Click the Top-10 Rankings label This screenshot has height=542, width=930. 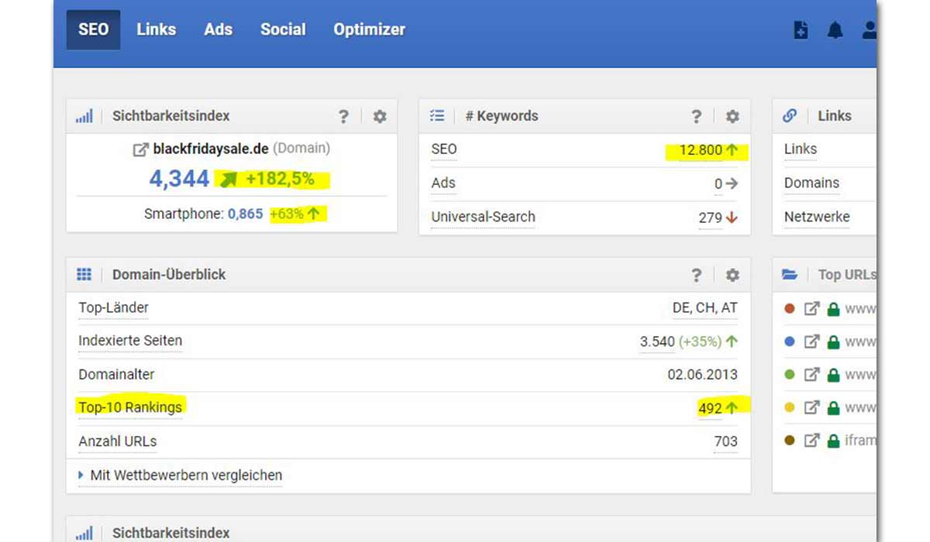pos(130,407)
